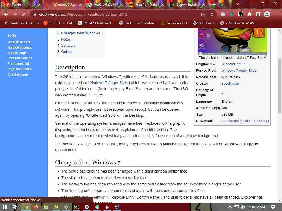Open a new browser tab

[214, 5]
